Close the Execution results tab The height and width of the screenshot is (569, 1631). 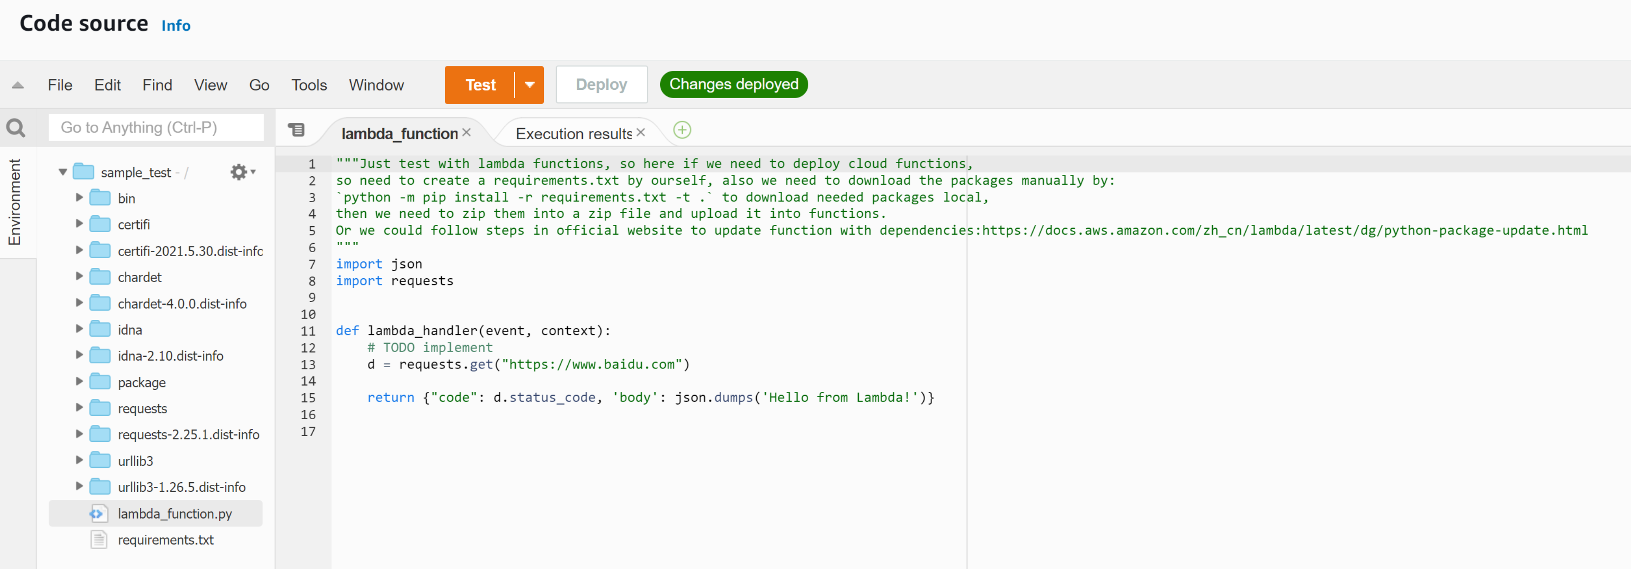(x=641, y=132)
